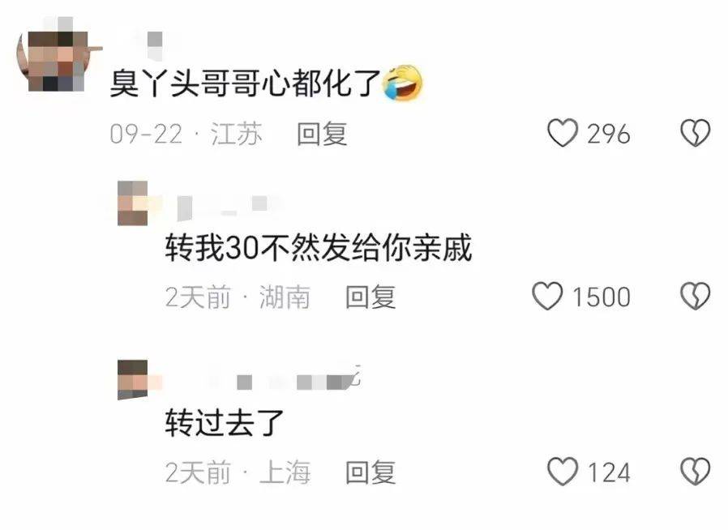
Task: Reply to the 上海 comment
Action: click(x=370, y=472)
